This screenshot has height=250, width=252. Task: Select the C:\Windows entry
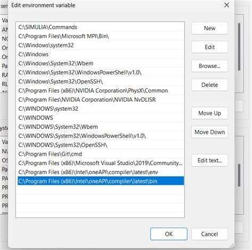pyautogui.click(x=100, y=54)
